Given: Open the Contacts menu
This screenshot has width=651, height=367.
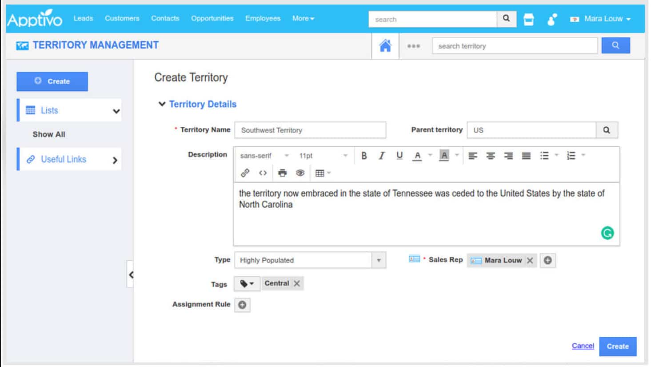Looking at the screenshot, I should [165, 18].
